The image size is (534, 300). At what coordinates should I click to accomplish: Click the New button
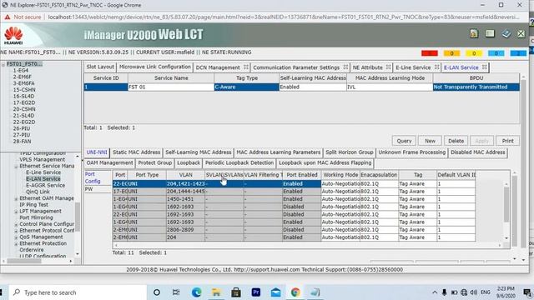coord(430,141)
